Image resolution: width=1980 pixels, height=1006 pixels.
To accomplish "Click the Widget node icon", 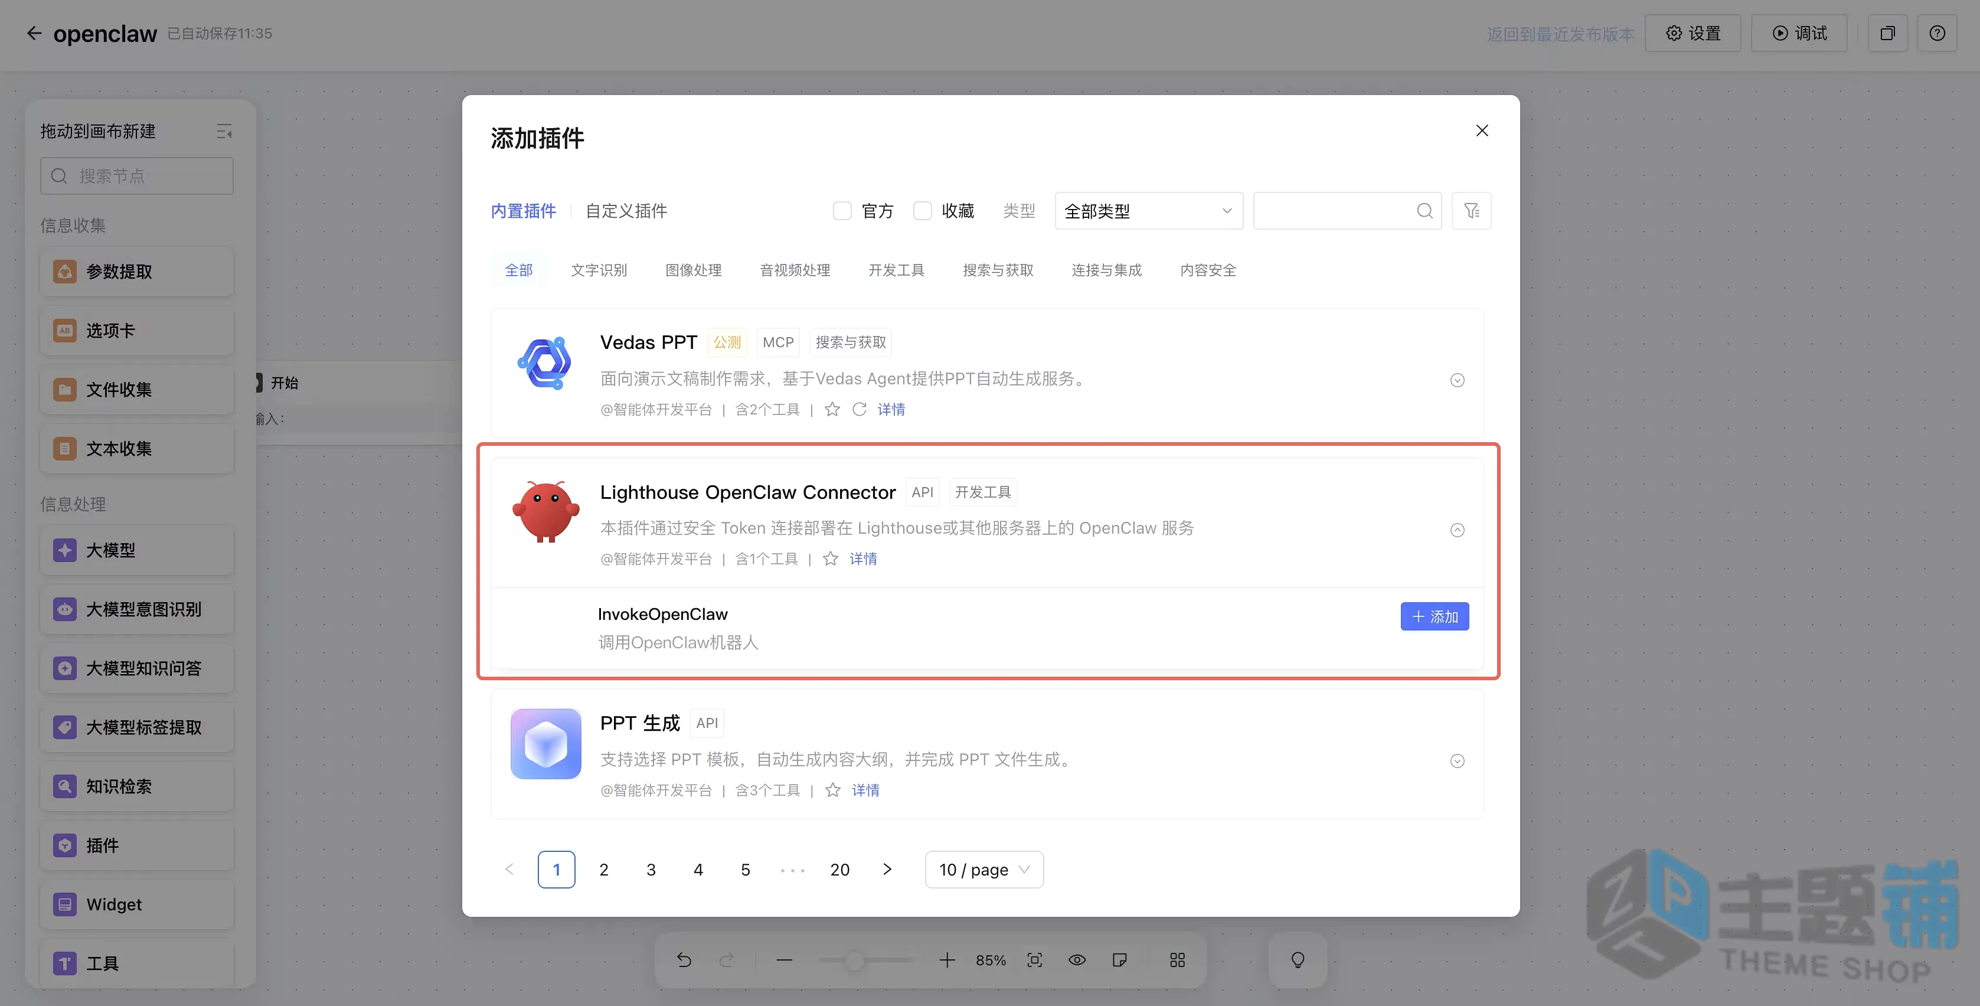I will pyautogui.click(x=64, y=904).
